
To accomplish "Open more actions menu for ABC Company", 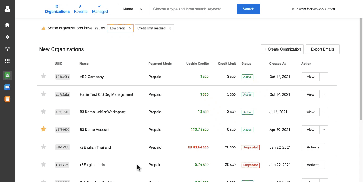I will tap(324, 77).
